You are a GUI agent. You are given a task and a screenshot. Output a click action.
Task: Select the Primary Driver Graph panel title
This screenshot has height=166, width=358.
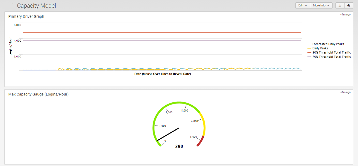coord(26,17)
